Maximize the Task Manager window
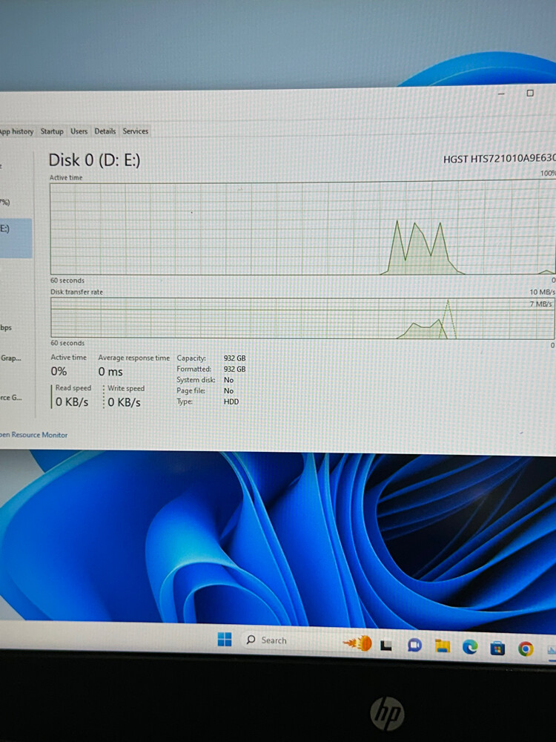 click(x=530, y=93)
